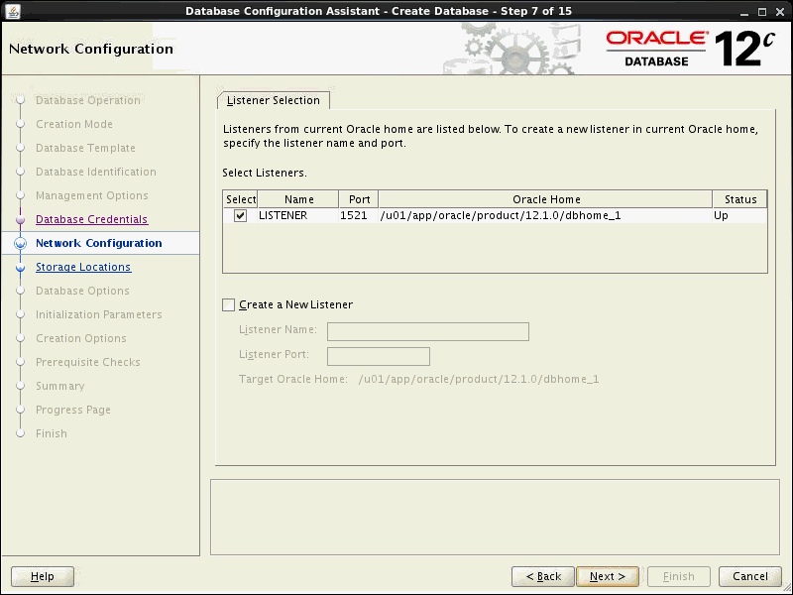Click the Database Operation step label
Image resolution: width=793 pixels, height=595 pixels.
[88, 100]
